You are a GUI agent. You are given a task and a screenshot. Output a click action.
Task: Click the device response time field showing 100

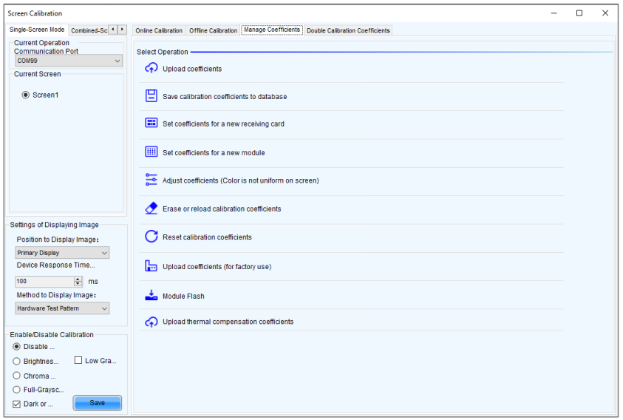(44, 281)
